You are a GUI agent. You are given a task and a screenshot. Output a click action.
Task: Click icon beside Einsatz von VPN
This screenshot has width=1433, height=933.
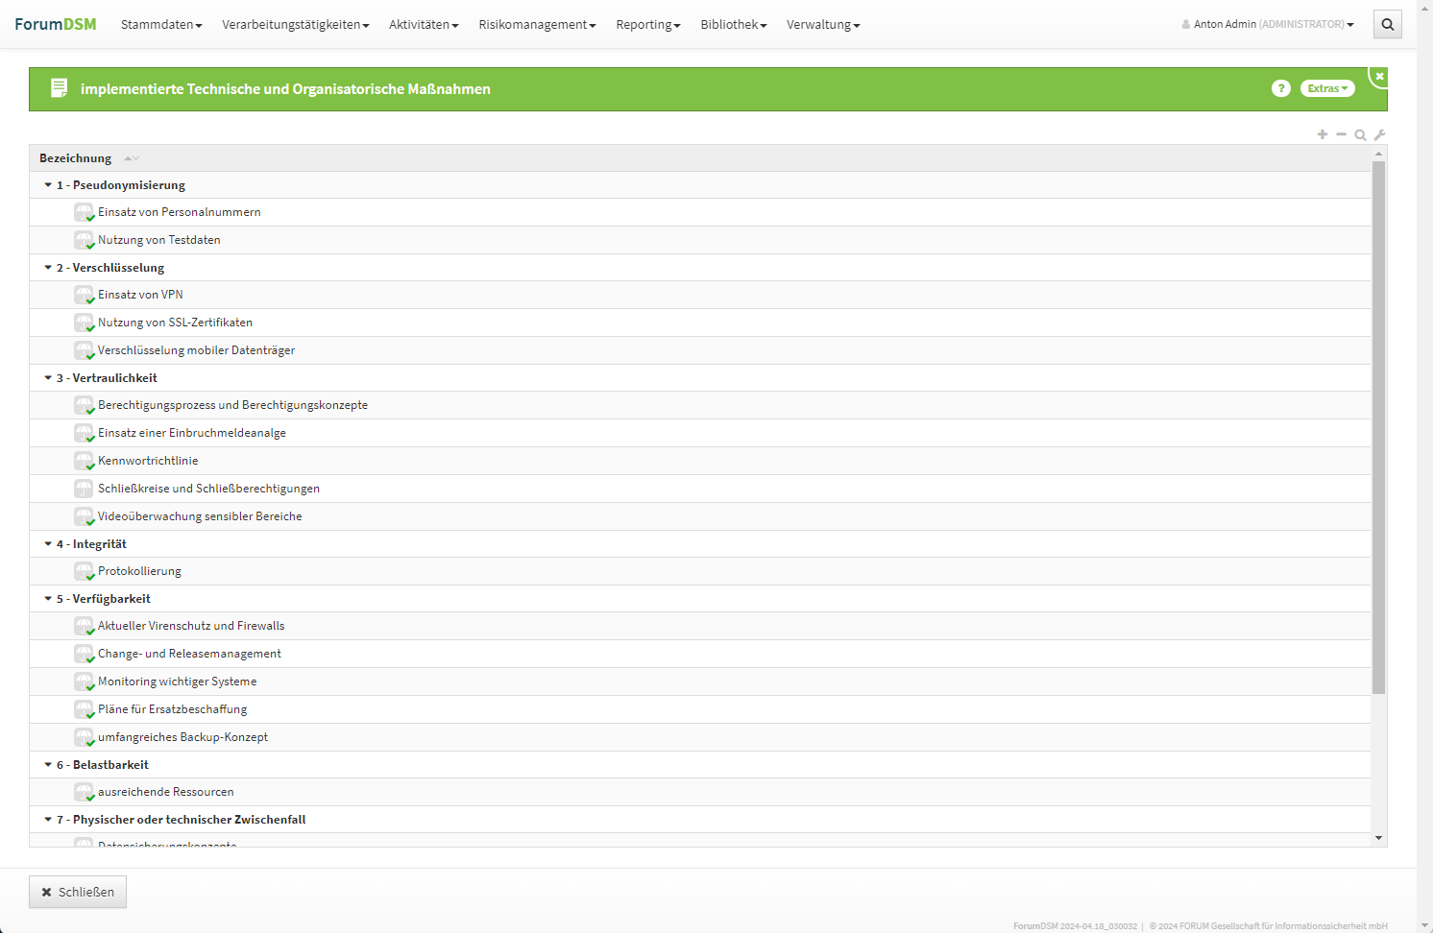pyautogui.click(x=84, y=295)
